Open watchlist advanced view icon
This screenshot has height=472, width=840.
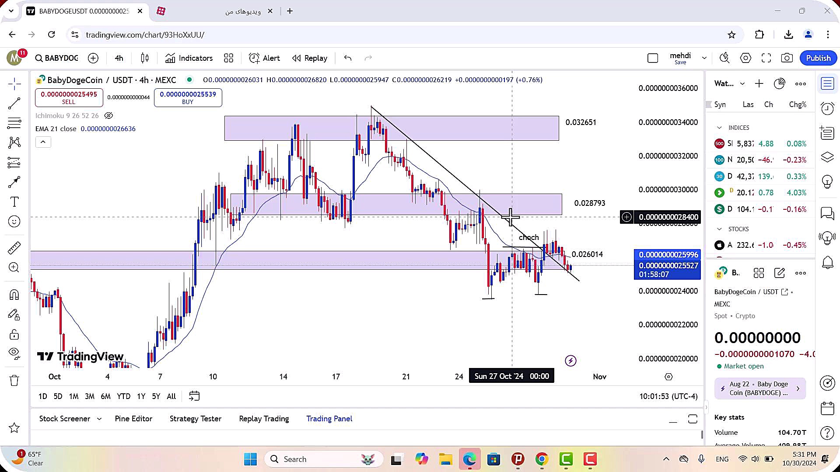coord(780,83)
